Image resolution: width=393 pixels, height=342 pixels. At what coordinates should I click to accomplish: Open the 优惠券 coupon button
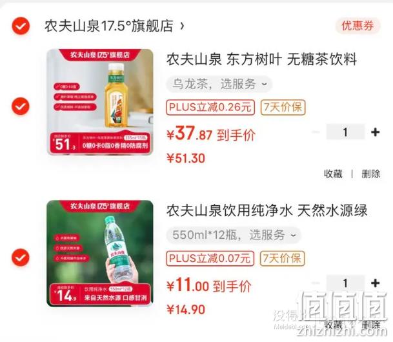(x=358, y=26)
